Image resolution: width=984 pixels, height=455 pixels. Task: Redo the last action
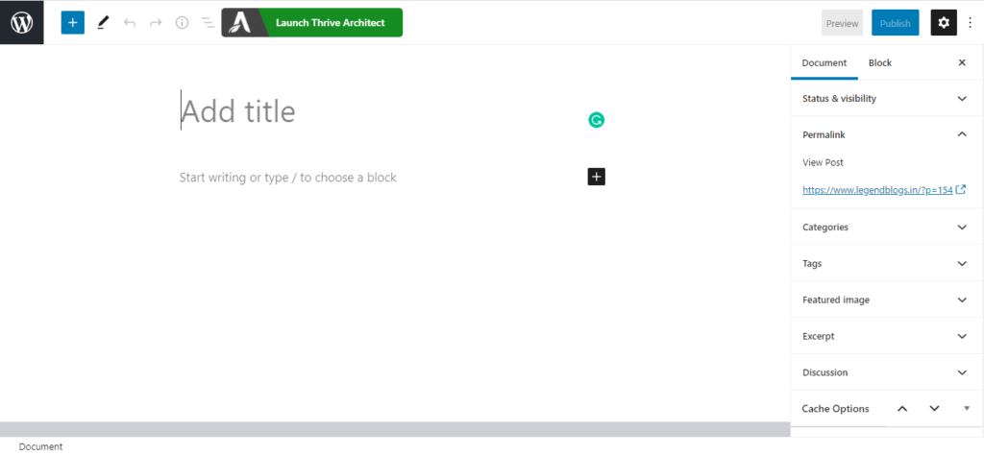tap(156, 23)
